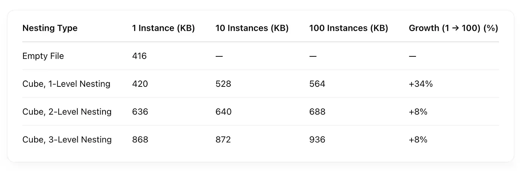Select the 528 cell value

223,84
